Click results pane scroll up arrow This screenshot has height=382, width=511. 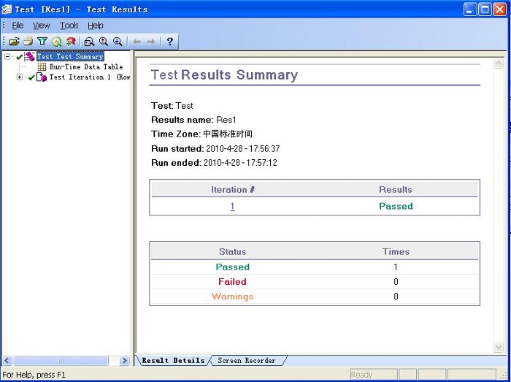(499, 64)
